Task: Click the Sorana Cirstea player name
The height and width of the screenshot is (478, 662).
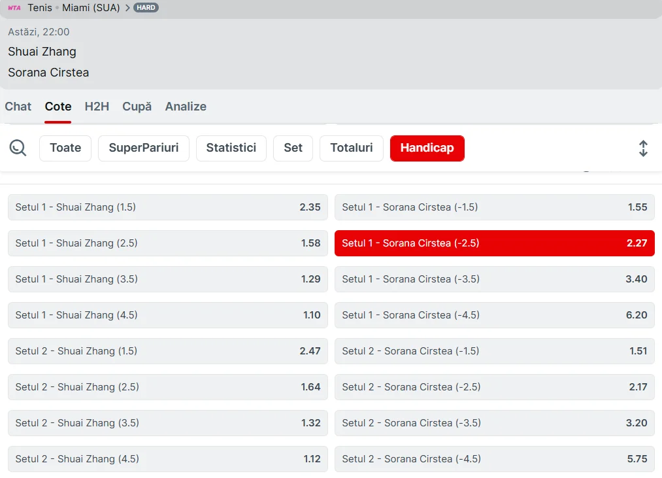Action: click(x=48, y=73)
